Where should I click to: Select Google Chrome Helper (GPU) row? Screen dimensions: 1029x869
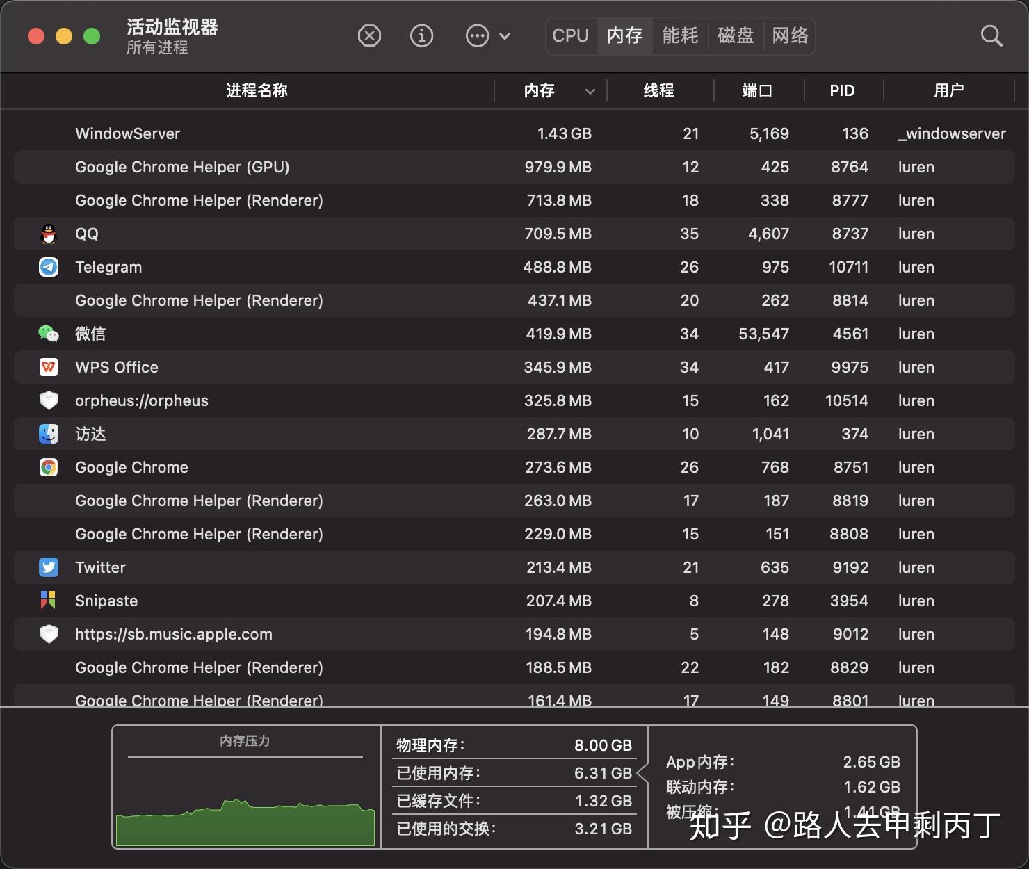[514, 167]
